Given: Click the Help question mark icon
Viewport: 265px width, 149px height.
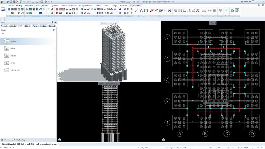Looking at the screenshot, I should pyautogui.click(x=253, y=1).
